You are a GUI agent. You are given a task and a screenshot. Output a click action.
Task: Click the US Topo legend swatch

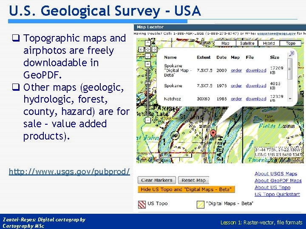[x=142, y=204]
